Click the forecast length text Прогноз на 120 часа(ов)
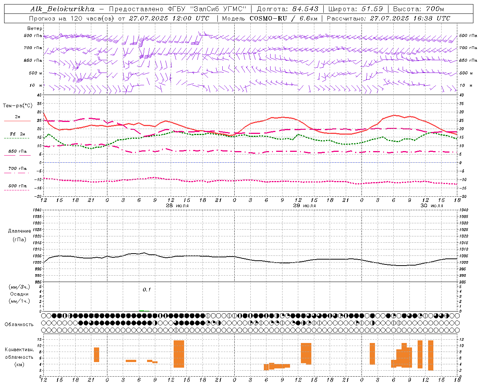Image resolution: width=479 pixels, height=383 pixels. (72, 18)
